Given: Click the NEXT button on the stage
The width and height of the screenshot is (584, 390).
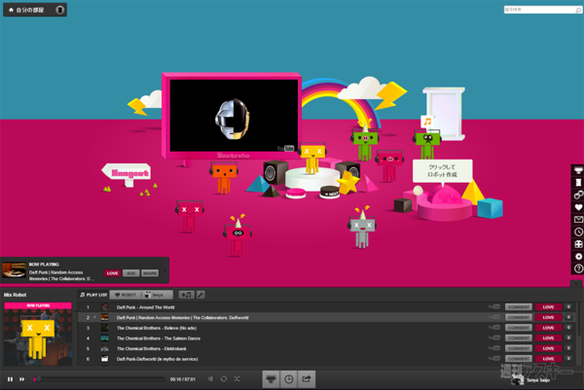Looking at the screenshot, I should coord(330,193).
